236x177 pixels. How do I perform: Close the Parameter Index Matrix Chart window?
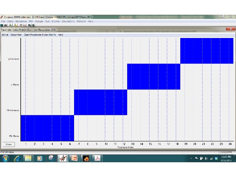click(x=230, y=29)
